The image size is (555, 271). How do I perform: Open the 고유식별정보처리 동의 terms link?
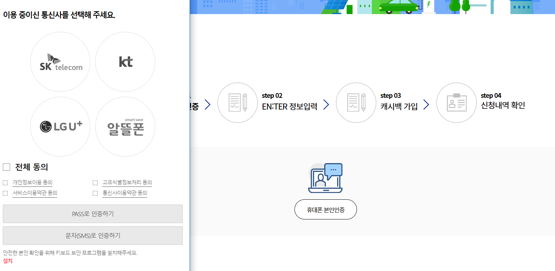coord(127,182)
